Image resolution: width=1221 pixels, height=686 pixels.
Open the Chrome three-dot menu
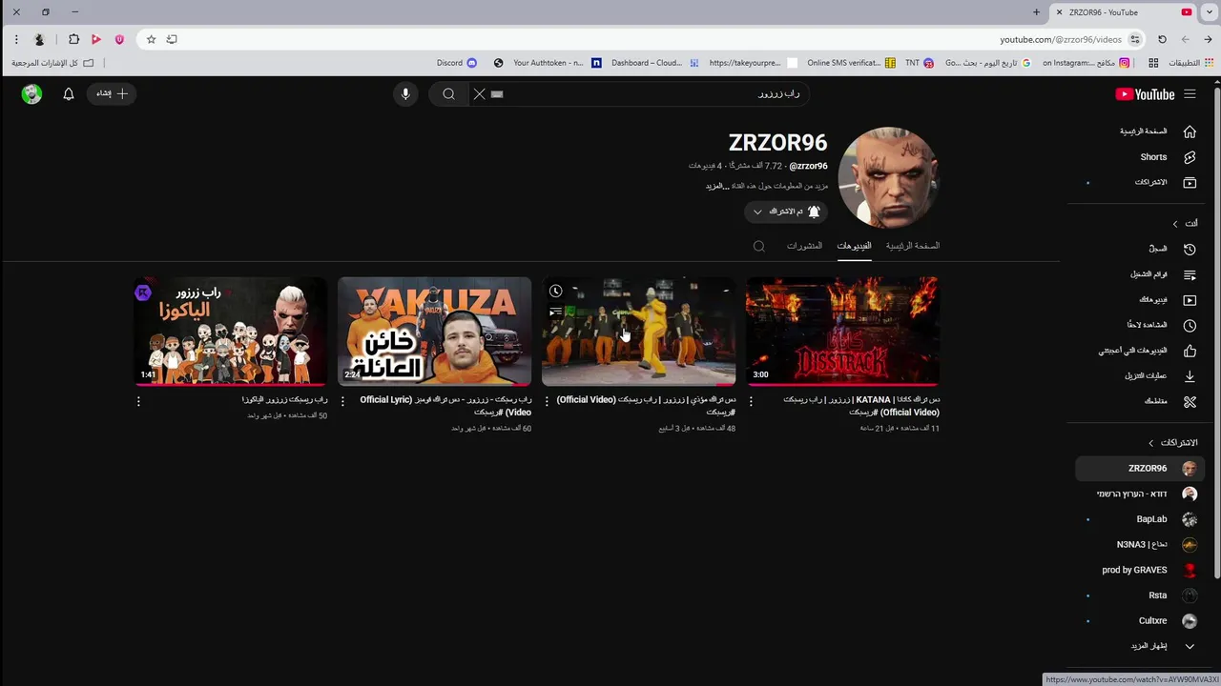tap(16, 39)
